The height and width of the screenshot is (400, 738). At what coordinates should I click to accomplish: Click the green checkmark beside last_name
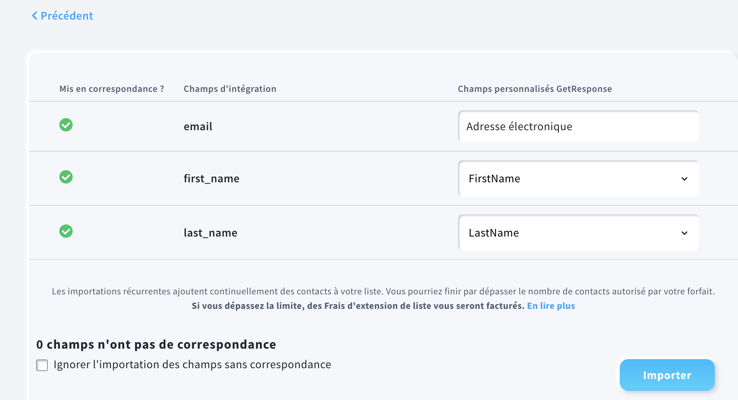tap(66, 231)
